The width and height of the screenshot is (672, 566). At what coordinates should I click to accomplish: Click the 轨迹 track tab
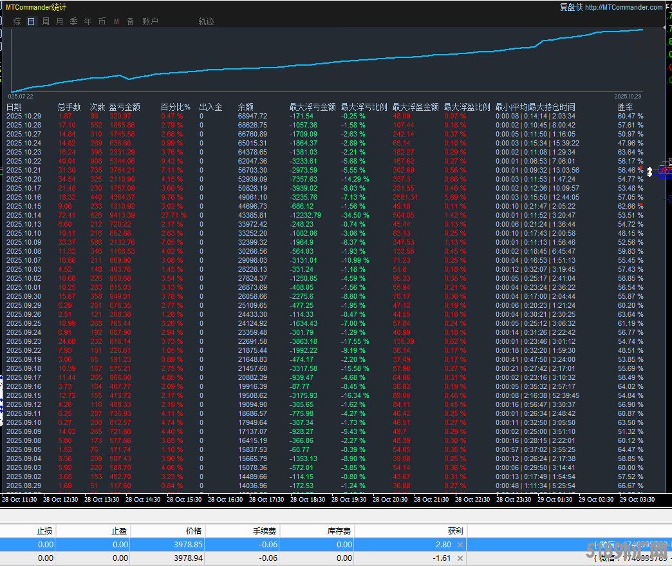[x=206, y=21]
